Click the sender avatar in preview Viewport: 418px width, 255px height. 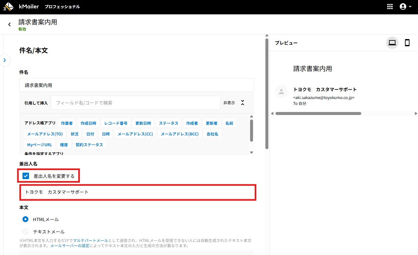pos(281,92)
